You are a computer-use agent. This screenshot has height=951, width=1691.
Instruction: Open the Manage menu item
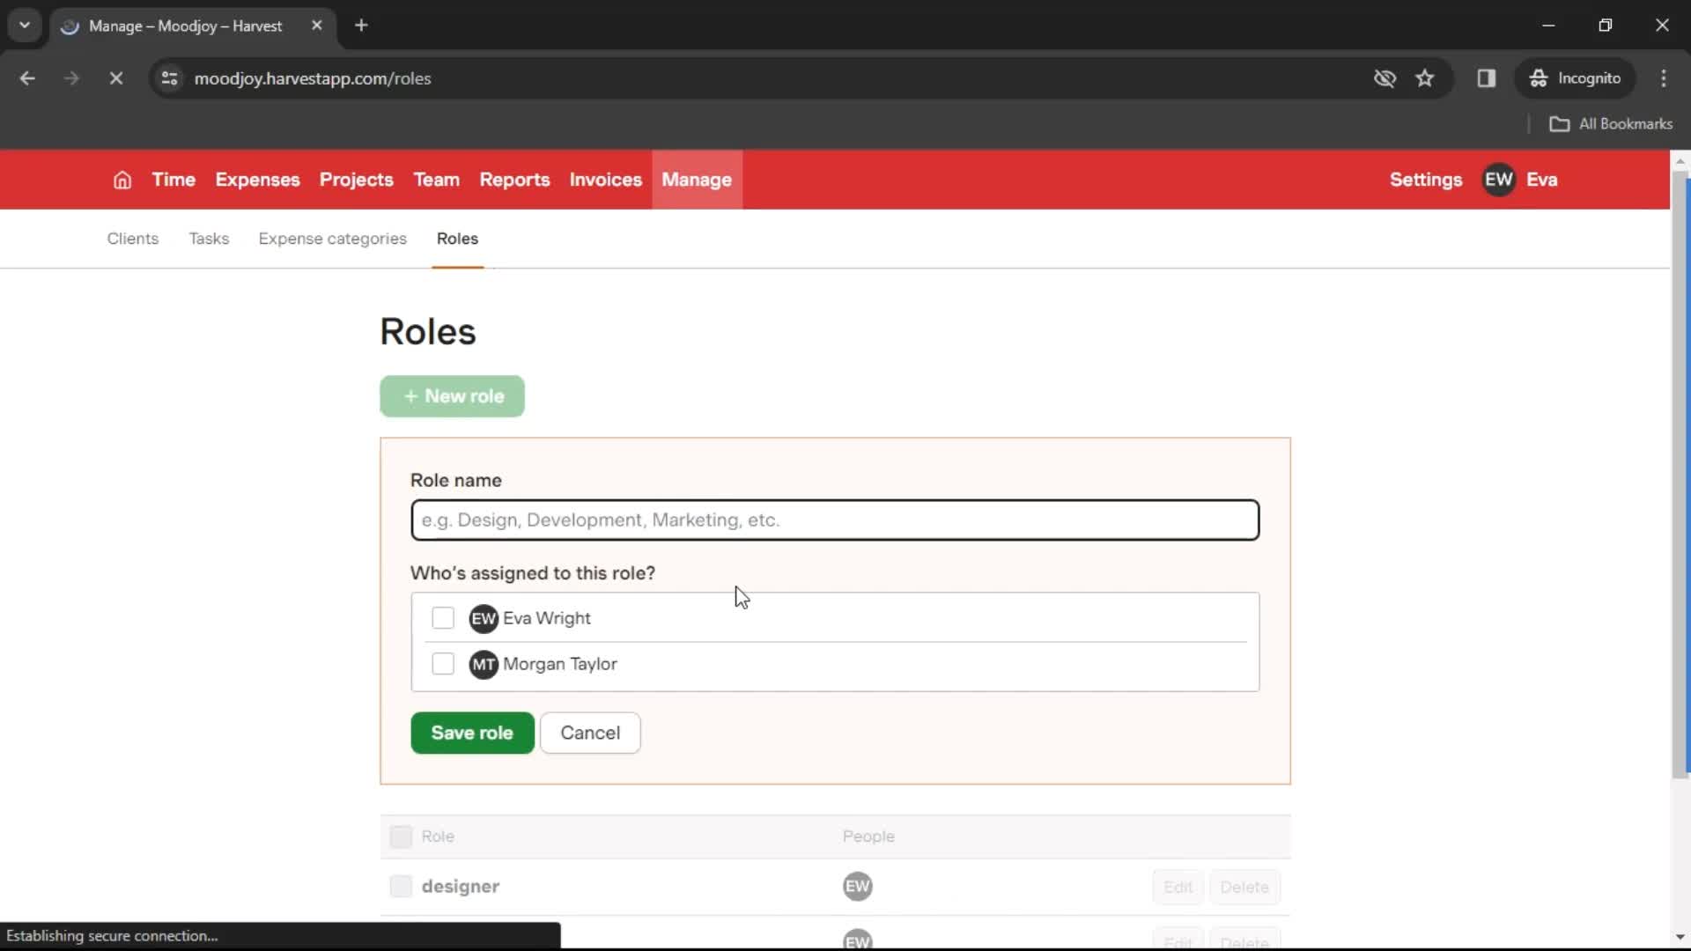(x=697, y=180)
